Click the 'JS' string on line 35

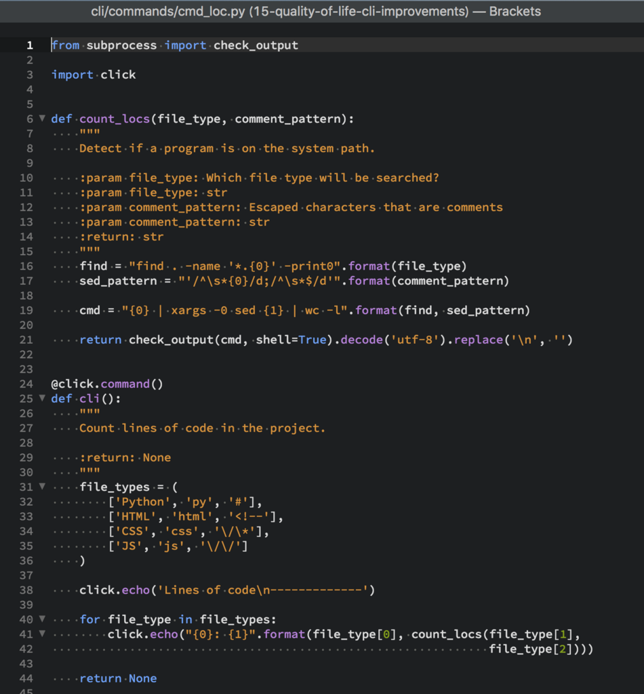point(129,546)
